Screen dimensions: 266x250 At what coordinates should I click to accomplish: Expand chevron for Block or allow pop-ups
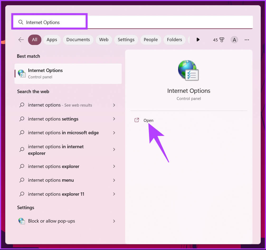114,221
